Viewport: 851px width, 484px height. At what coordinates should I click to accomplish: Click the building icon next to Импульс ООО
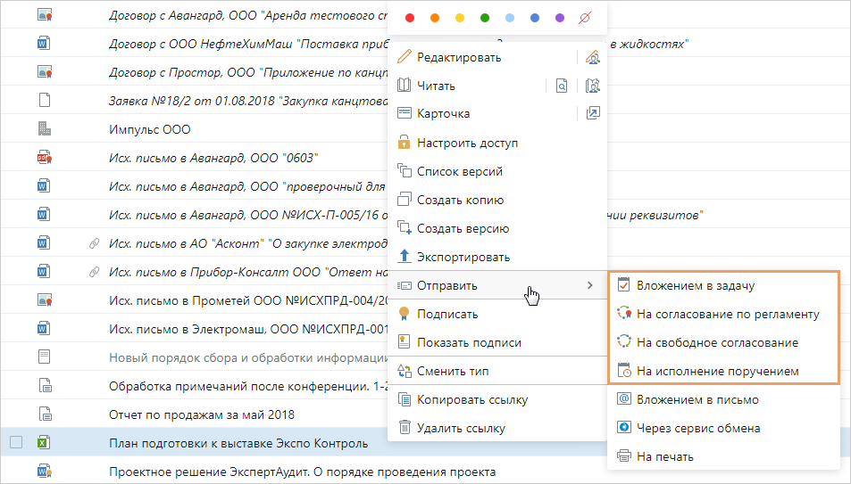tap(44, 129)
